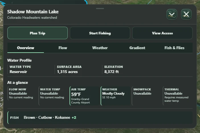Collapse the panel with chevron-down icon
This screenshot has height=133, width=200.
click(x=172, y=14)
